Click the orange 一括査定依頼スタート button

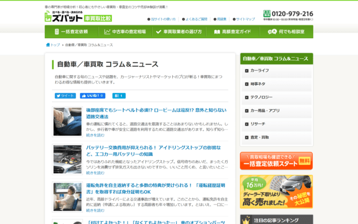[276, 161]
